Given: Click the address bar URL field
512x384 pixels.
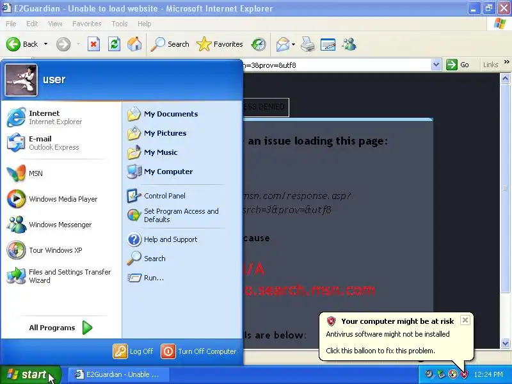Looking at the screenshot, I should coord(337,65).
